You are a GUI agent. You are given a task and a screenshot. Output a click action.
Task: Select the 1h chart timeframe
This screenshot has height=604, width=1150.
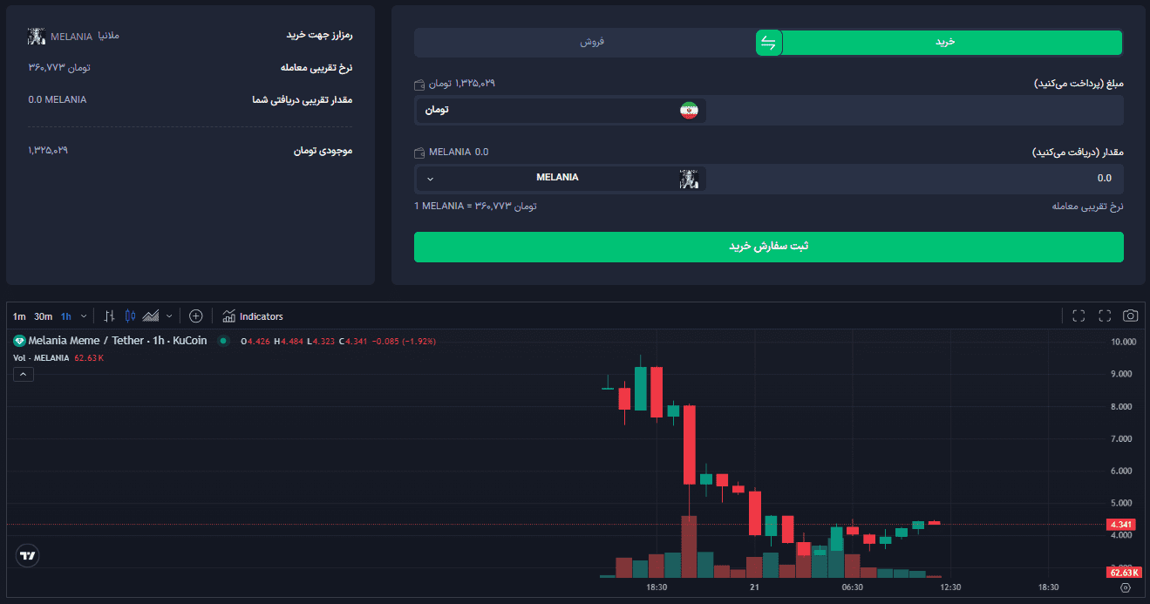pos(66,316)
